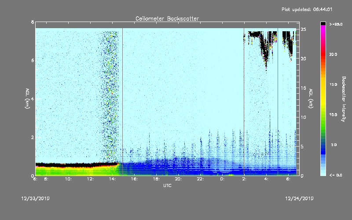The image size is (352, 220).
Task: Click the "18:" hour label on the time axis
Action: click(x=156, y=179)
